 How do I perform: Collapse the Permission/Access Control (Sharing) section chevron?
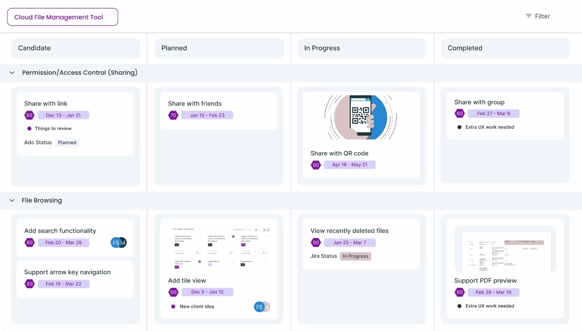(x=12, y=72)
